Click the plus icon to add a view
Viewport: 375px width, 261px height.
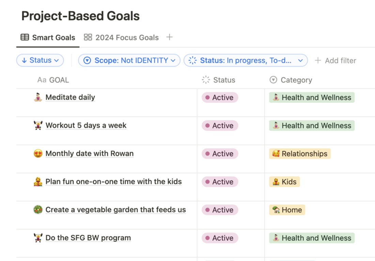(169, 37)
